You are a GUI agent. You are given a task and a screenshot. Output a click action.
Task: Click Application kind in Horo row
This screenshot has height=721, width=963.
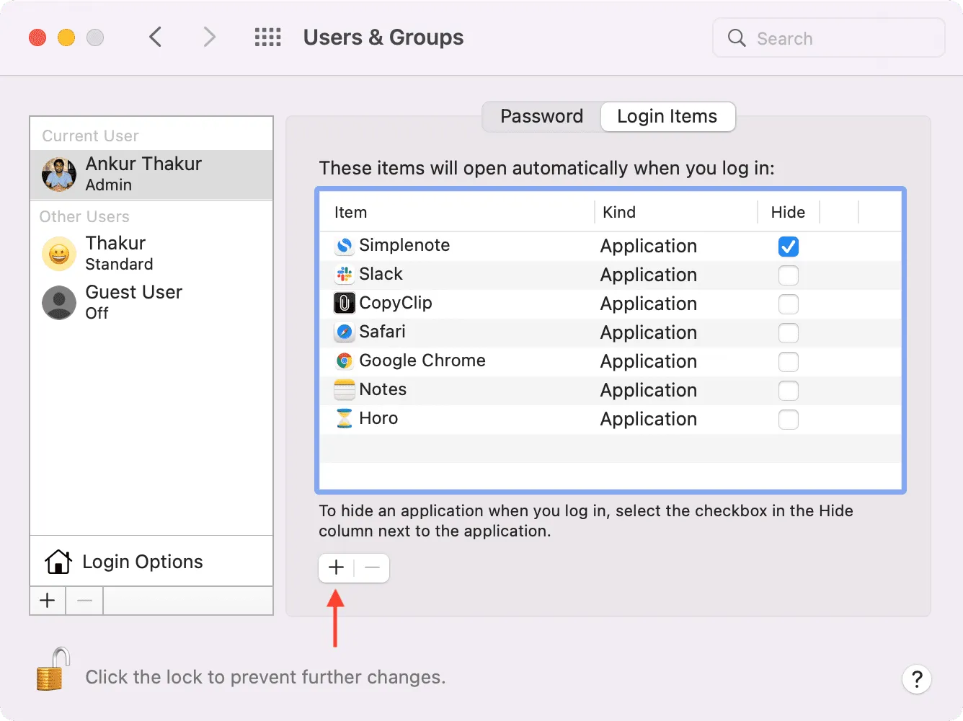(649, 420)
